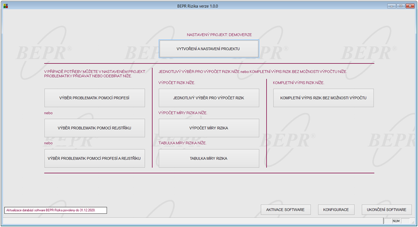Minimize the BEPR Rizika window

click(391, 6)
